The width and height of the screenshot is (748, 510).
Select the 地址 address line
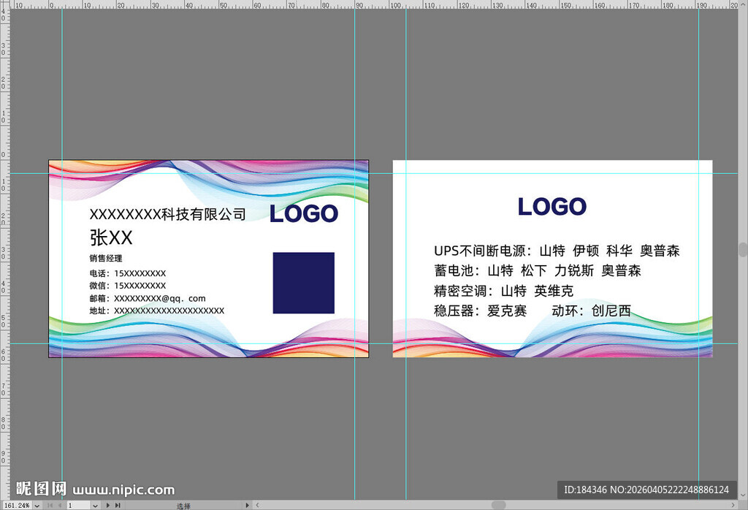point(157,311)
